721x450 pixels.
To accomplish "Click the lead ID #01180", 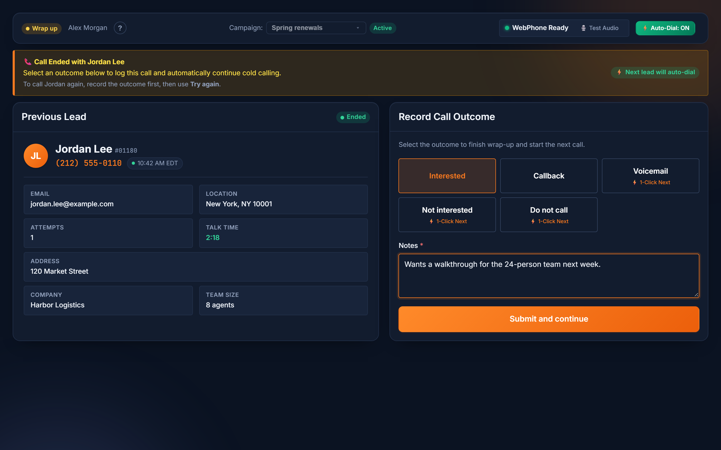I will pyautogui.click(x=126, y=151).
